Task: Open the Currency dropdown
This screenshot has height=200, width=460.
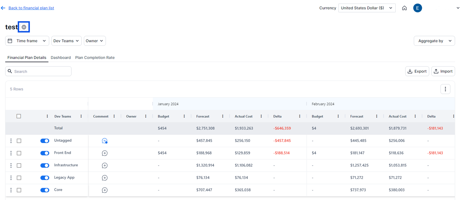Action: (x=367, y=8)
